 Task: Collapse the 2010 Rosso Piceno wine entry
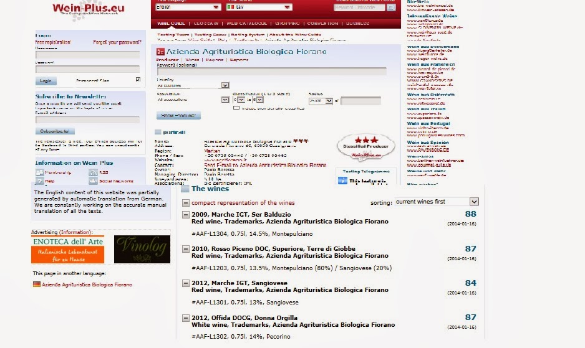(x=185, y=249)
